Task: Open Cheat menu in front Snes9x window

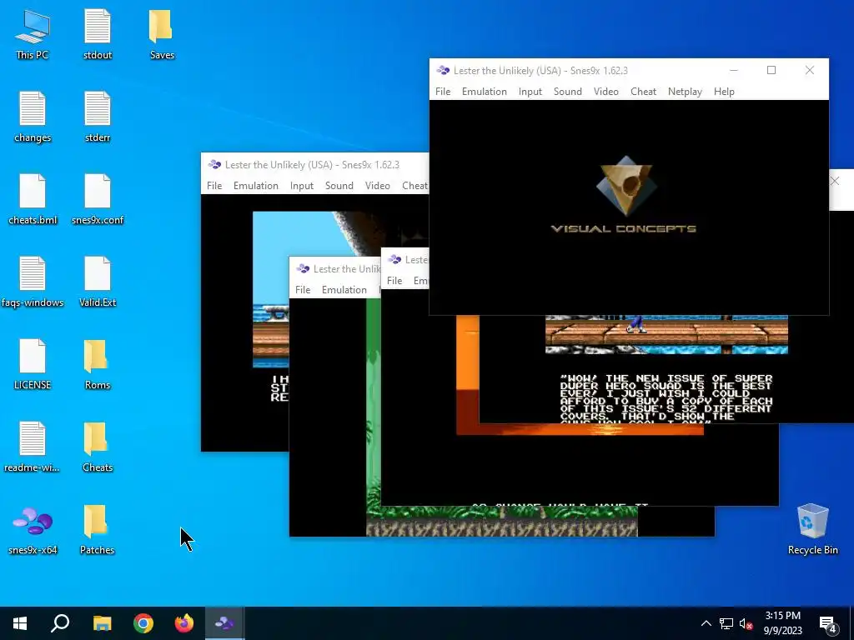Action: tap(643, 92)
